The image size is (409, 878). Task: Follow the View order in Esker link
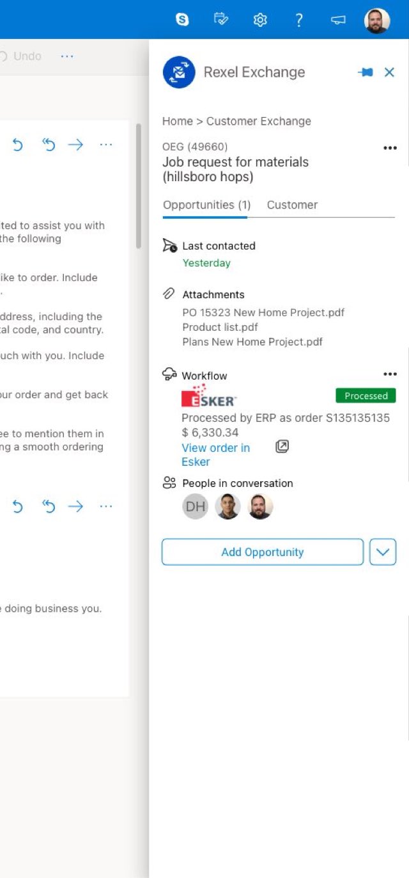[x=215, y=454]
